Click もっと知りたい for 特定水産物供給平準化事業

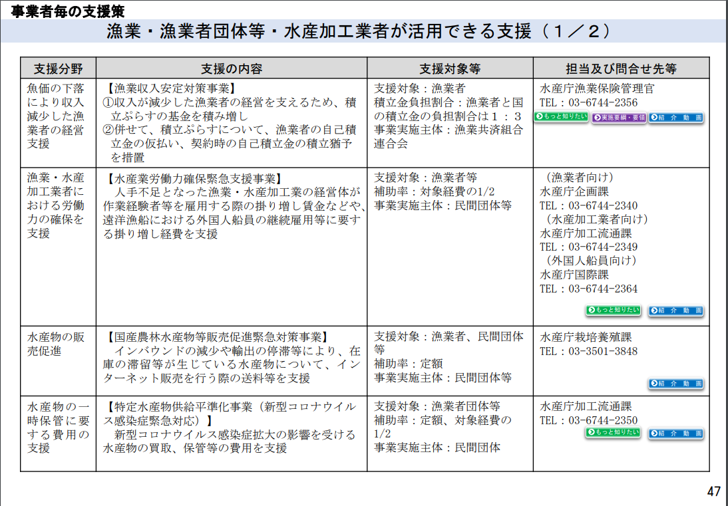coord(614,433)
